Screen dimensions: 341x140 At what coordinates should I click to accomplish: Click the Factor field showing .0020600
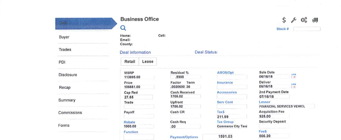coord(178,87)
